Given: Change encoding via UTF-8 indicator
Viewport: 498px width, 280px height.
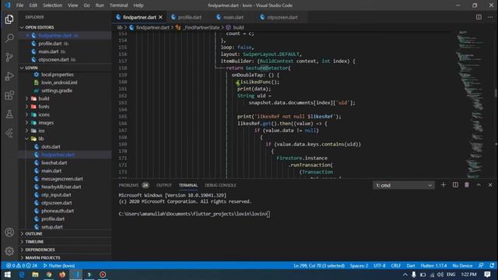Looking at the screenshot, I should [380, 265].
